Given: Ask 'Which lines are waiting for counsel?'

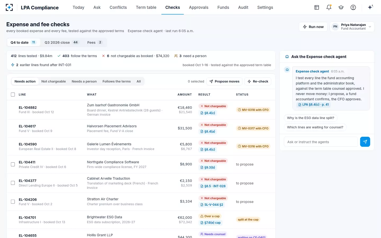Looking at the screenshot, I should 315,127.
